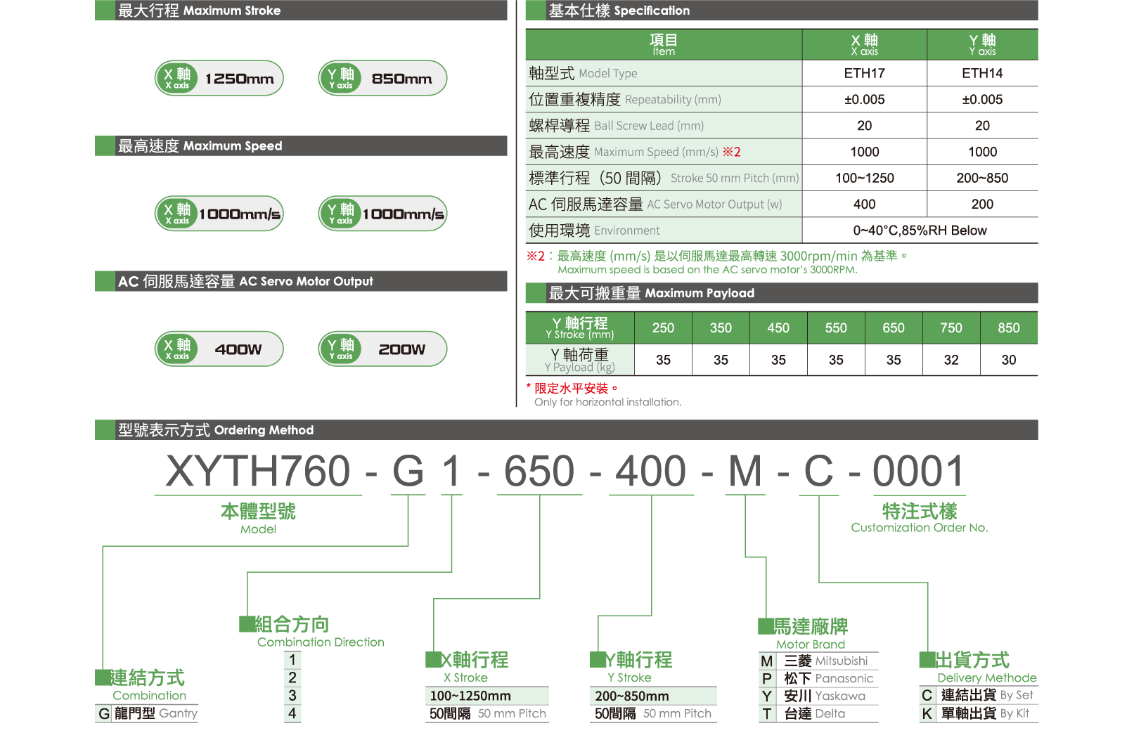Click the ETH17 model type cell
The width and height of the screenshot is (1134, 740).
(865, 73)
